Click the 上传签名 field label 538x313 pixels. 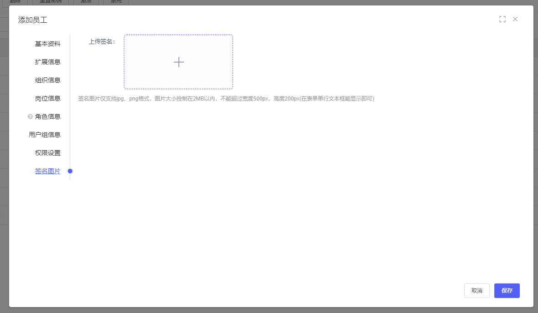(x=102, y=41)
